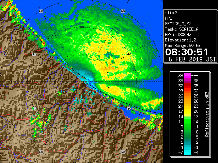Click the 'Reflectivity in dBZ' axis label

tap(207, 114)
